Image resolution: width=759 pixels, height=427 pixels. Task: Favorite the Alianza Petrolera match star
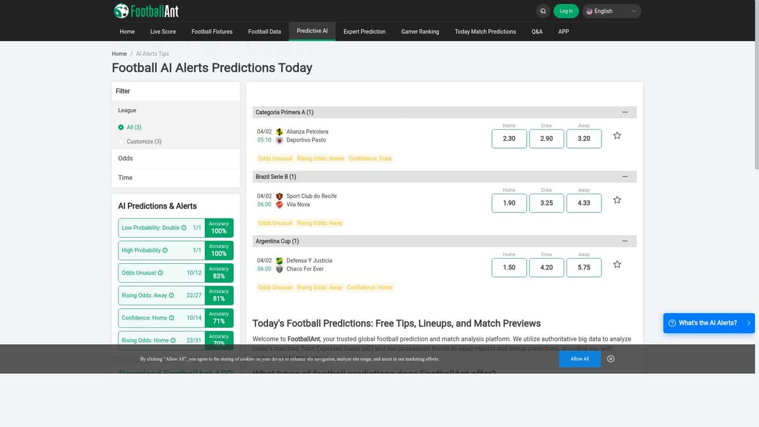tap(617, 135)
